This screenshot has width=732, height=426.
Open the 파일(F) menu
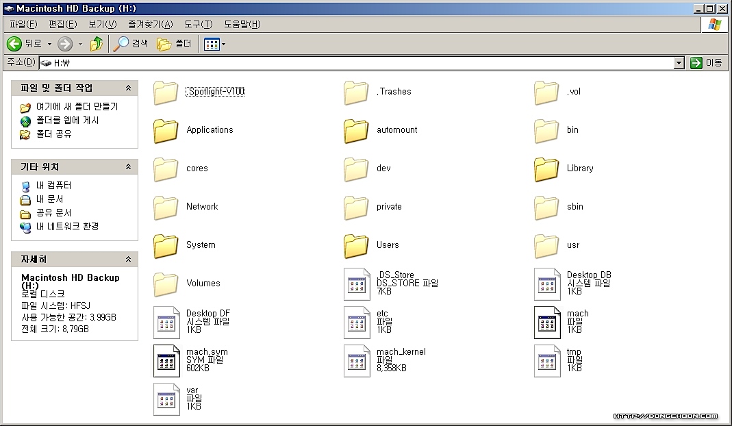click(23, 24)
